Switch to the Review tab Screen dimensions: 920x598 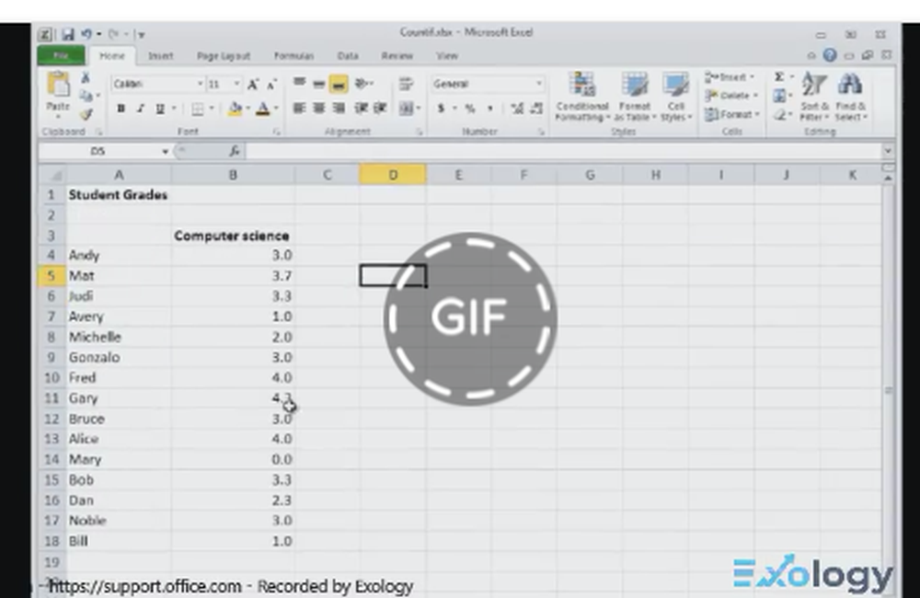[397, 56]
